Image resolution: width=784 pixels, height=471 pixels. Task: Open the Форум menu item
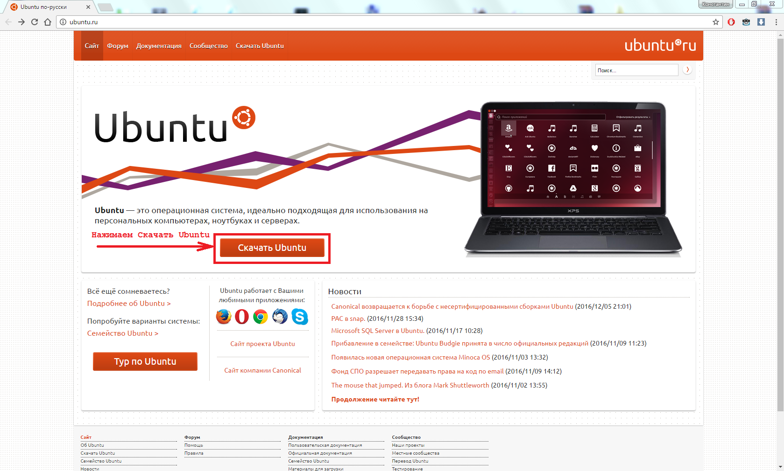pyautogui.click(x=118, y=46)
